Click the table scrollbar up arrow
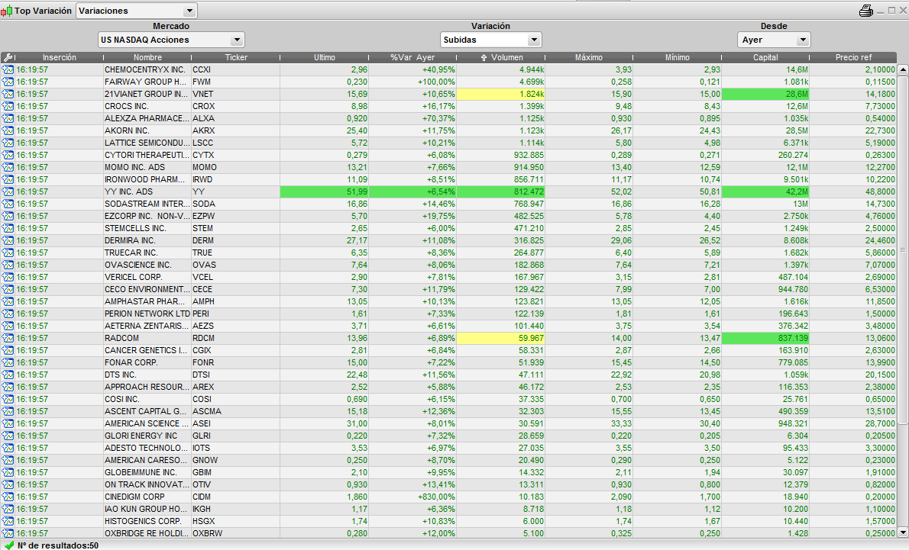 click(x=903, y=69)
